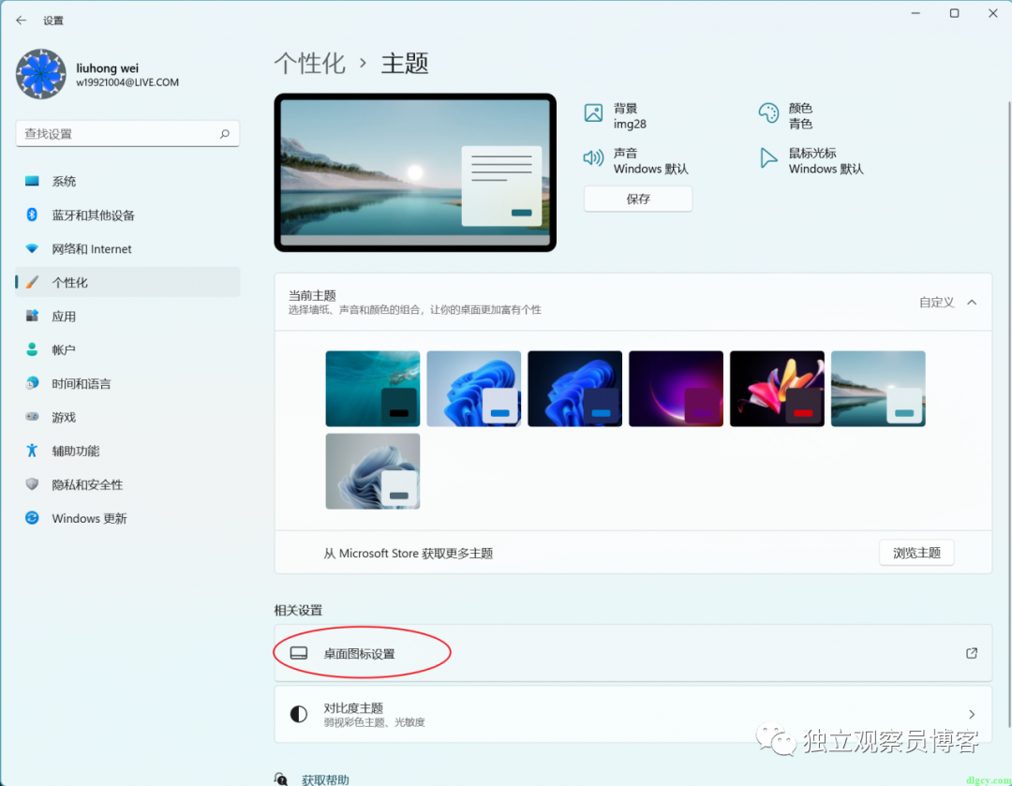Click the 系统 monitor icon
This screenshot has height=786, width=1012.
[x=32, y=181]
